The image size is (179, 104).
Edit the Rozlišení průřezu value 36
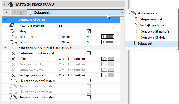(x=60, y=26)
